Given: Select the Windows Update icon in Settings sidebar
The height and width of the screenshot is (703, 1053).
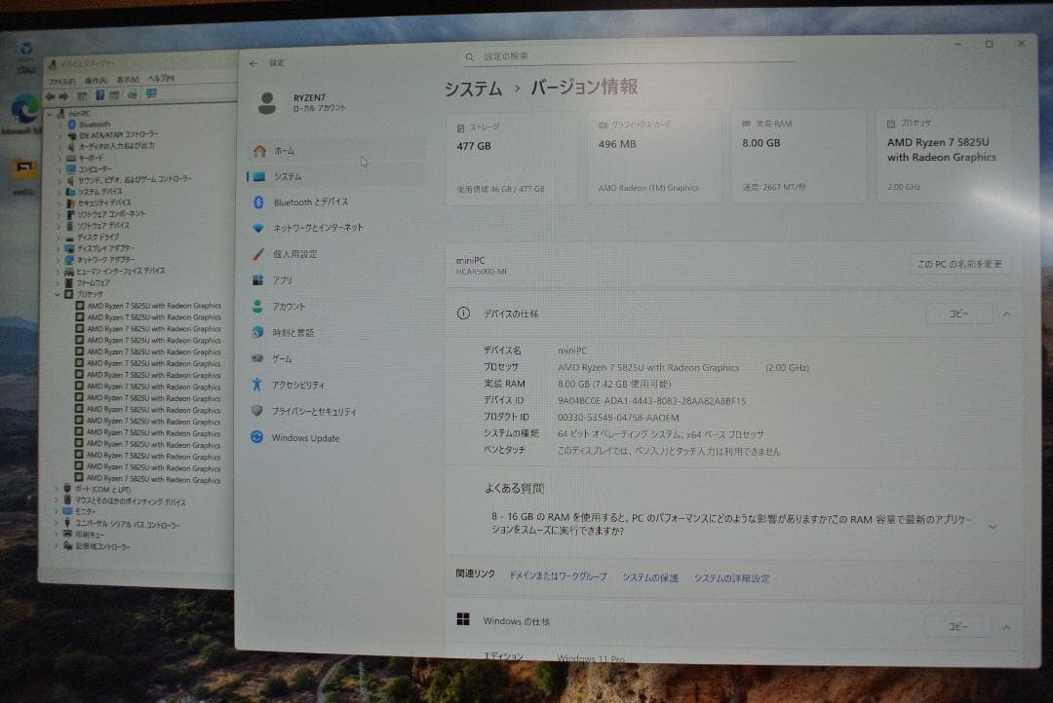Looking at the screenshot, I should [x=257, y=437].
